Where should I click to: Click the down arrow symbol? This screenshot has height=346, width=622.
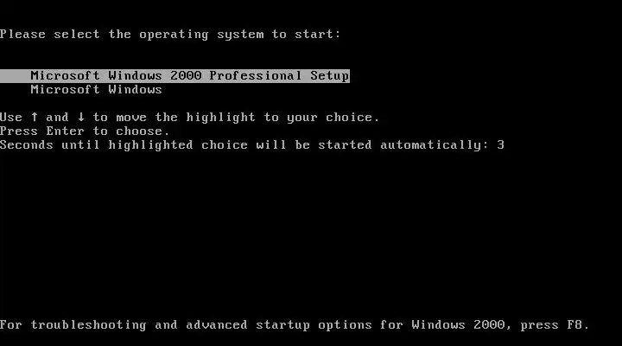point(81,117)
